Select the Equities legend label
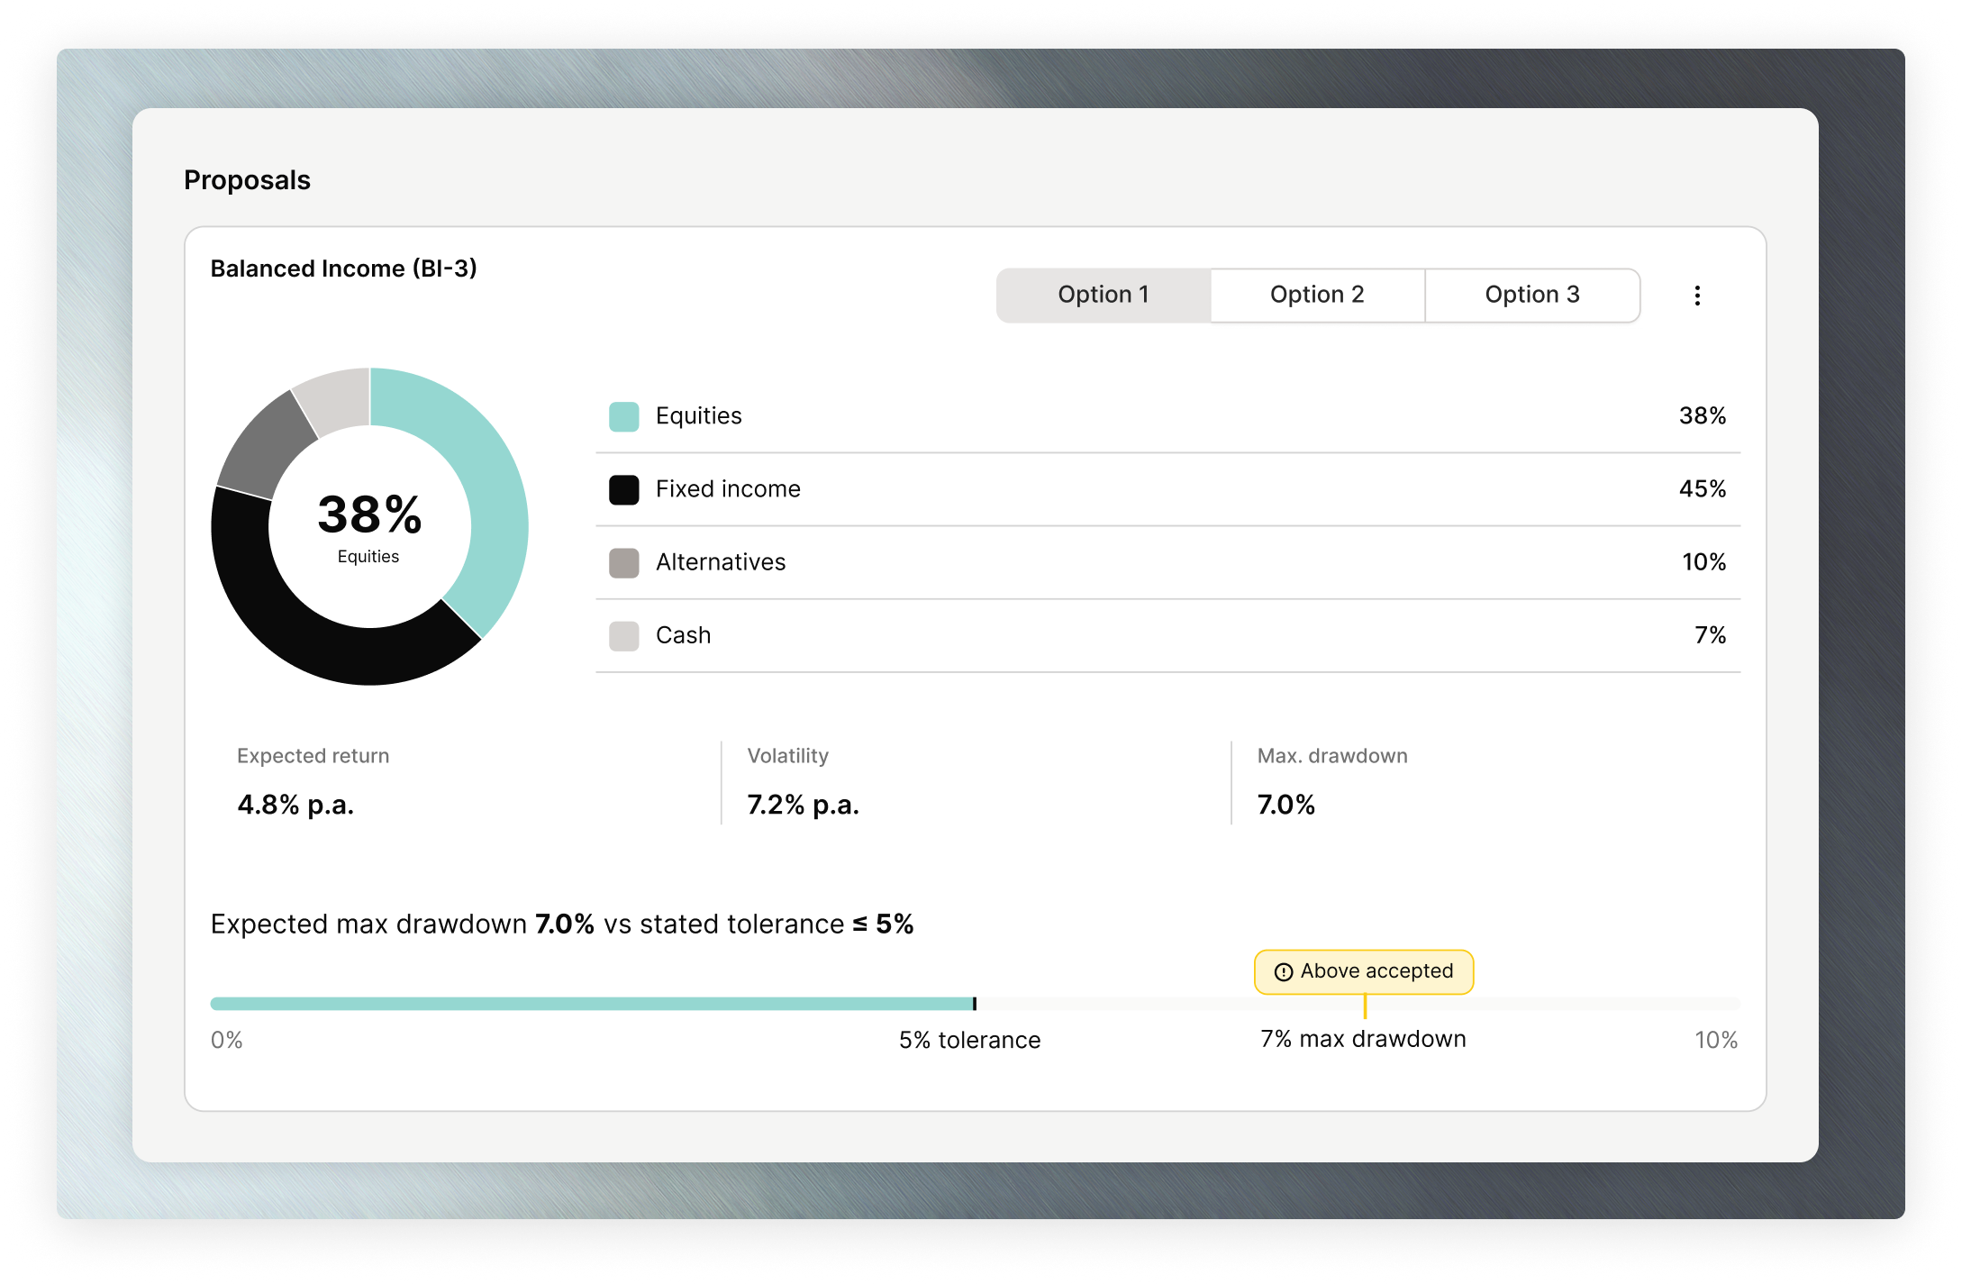The width and height of the screenshot is (1962, 1284). (699, 415)
